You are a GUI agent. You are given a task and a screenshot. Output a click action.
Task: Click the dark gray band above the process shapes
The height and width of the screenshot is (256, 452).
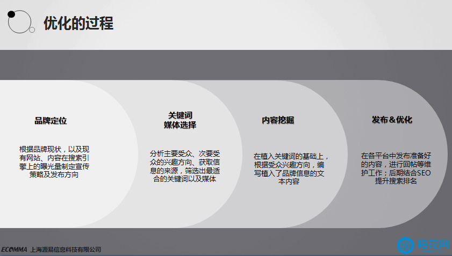pos(226,63)
